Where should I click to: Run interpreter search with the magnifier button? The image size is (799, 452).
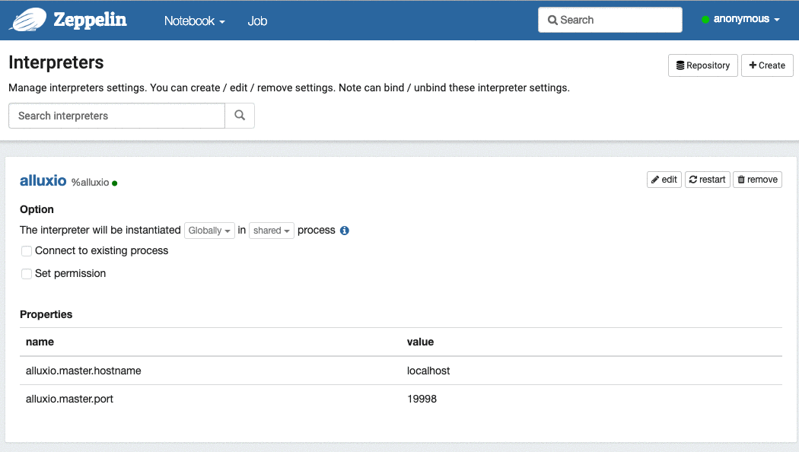click(240, 116)
